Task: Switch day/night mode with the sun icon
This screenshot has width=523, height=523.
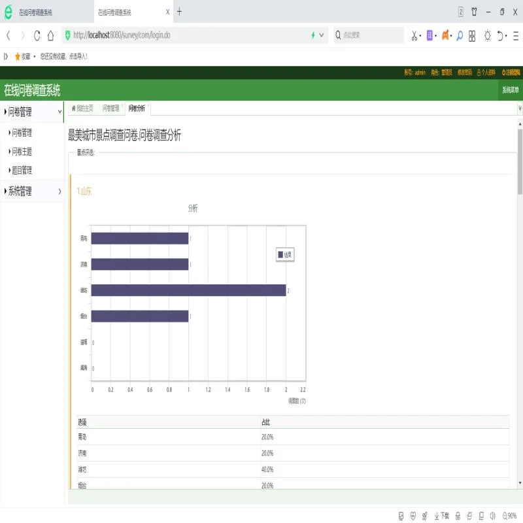Action: [487, 36]
